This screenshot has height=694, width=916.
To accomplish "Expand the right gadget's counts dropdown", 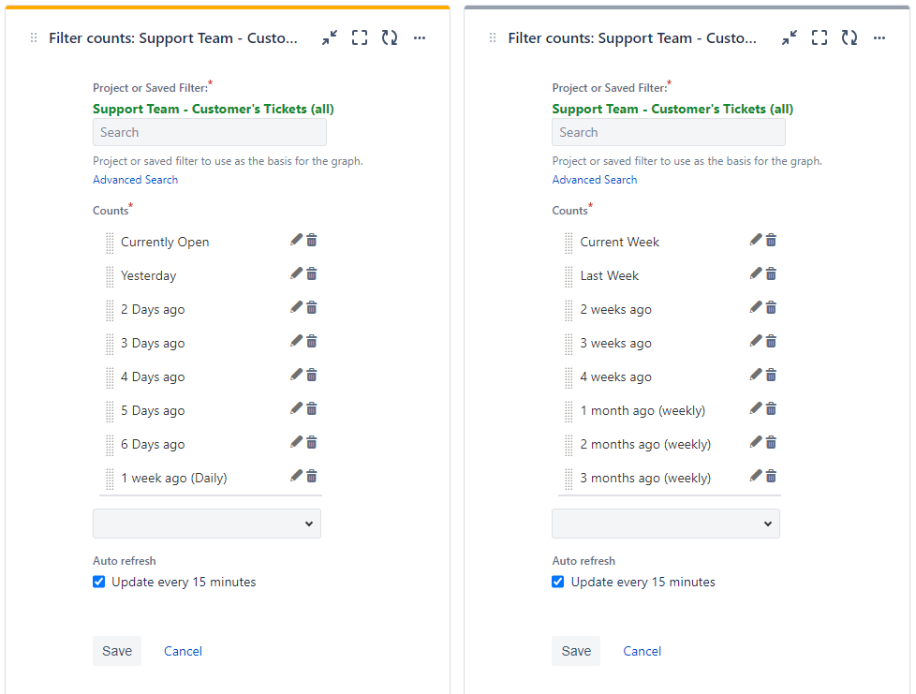I will click(666, 524).
